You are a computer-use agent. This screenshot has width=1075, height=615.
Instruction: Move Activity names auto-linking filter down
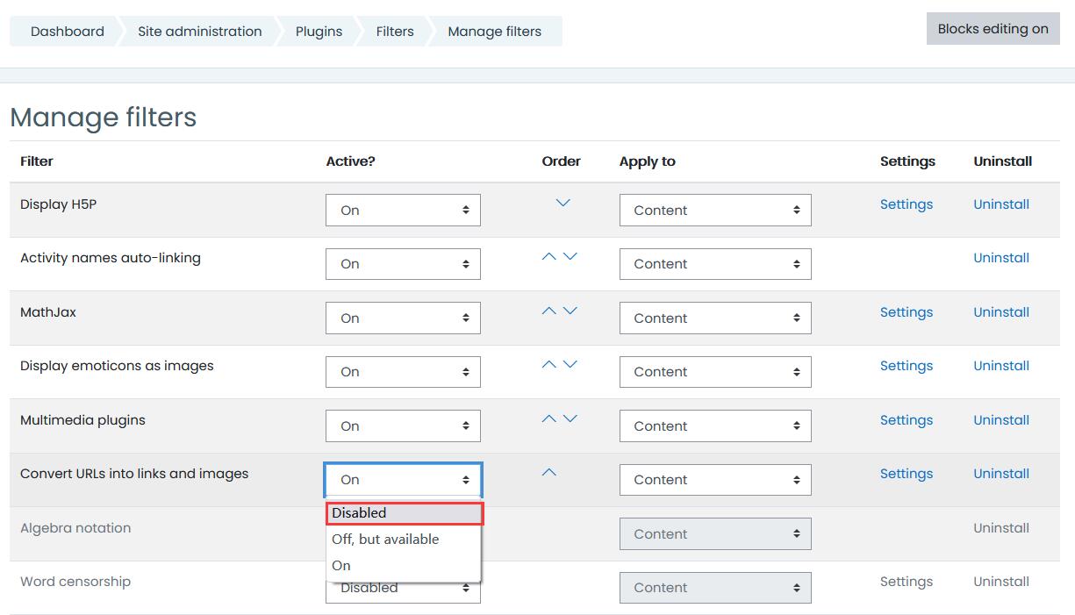tap(570, 257)
